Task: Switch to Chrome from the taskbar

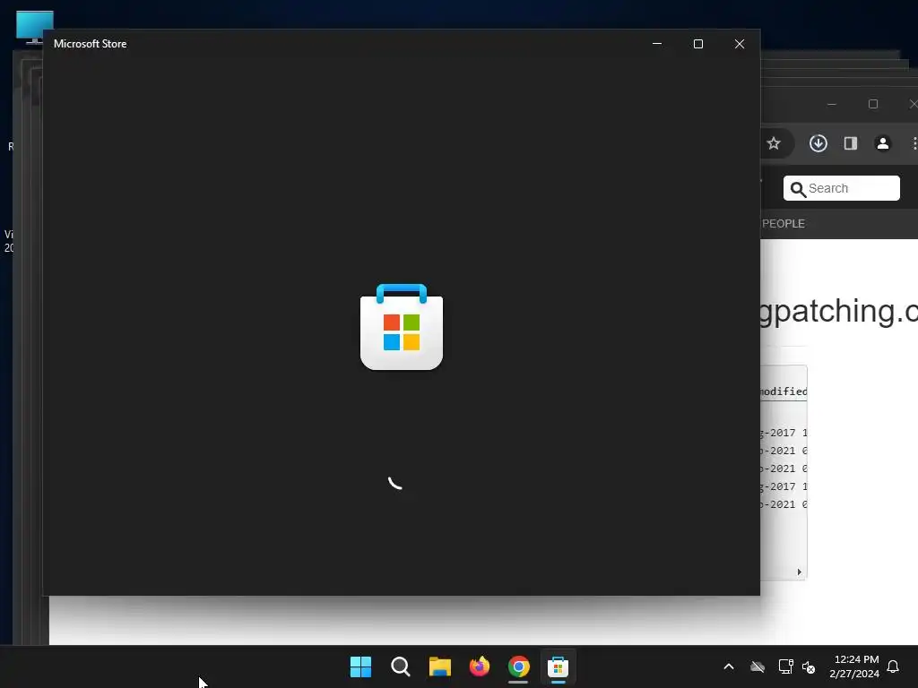Action: click(x=519, y=666)
